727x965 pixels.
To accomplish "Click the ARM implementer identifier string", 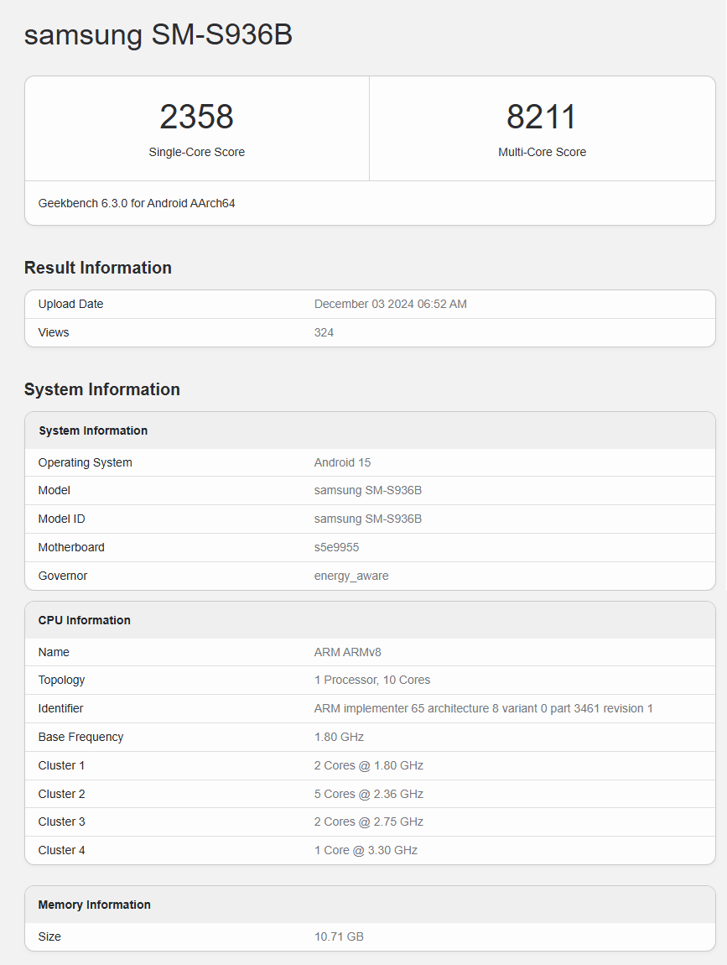I will 484,708.
